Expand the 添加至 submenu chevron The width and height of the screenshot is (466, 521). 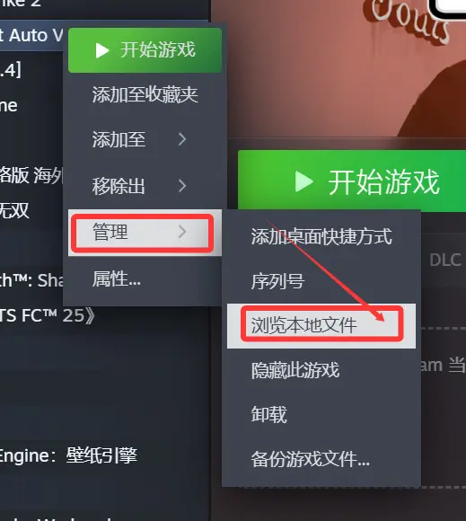coord(182,139)
